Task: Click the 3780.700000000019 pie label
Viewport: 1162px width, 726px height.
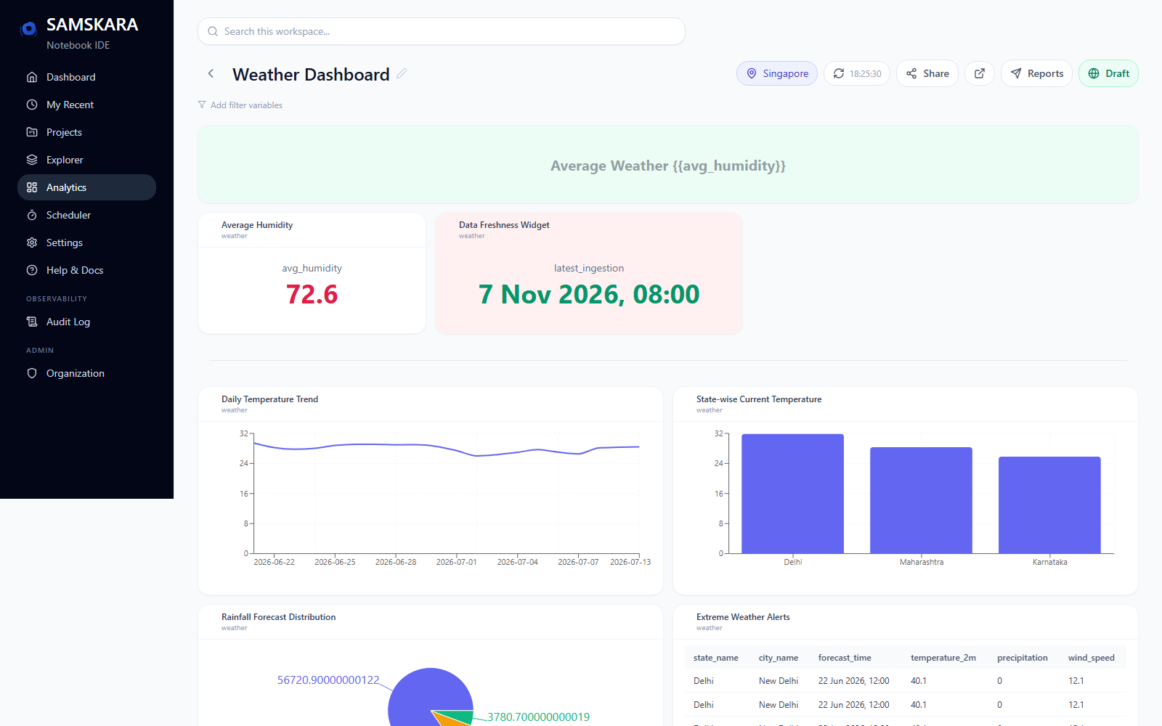Action: click(538, 717)
